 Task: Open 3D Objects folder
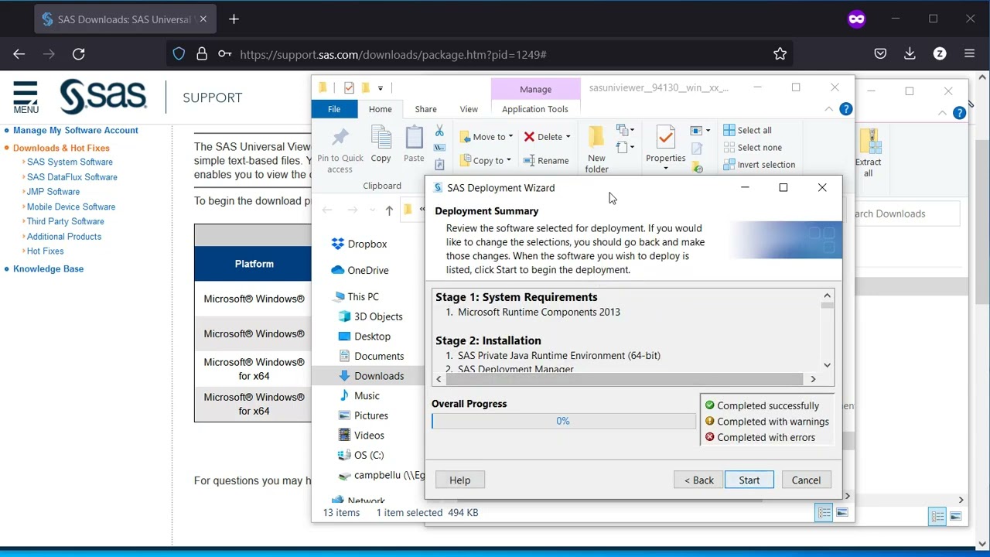pyautogui.click(x=370, y=316)
